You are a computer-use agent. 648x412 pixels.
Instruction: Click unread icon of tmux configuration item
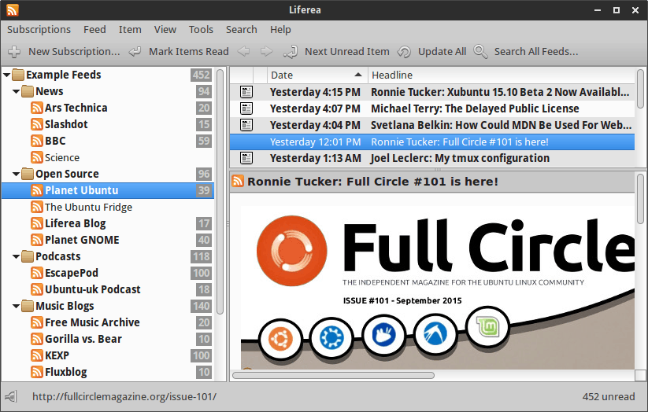(246, 158)
